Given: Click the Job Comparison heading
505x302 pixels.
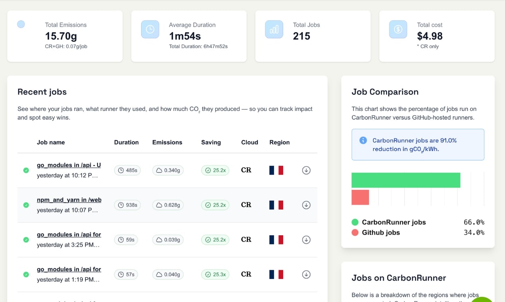Looking at the screenshot, I should click(385, 92).
